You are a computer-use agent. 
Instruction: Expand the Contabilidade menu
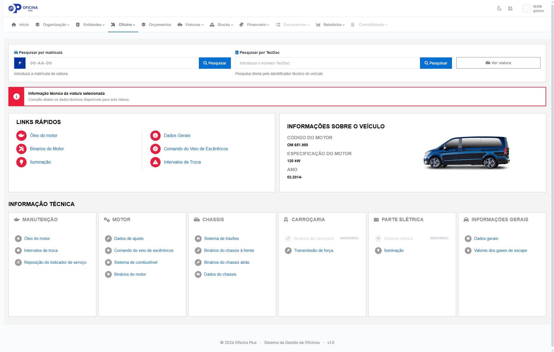tap(369, 25)
